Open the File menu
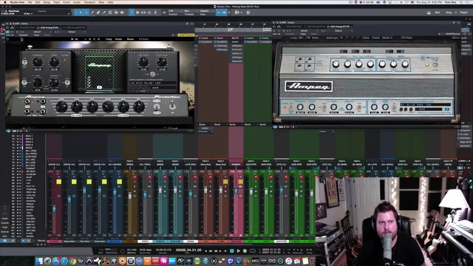473x266 pixels. point(30,2)
